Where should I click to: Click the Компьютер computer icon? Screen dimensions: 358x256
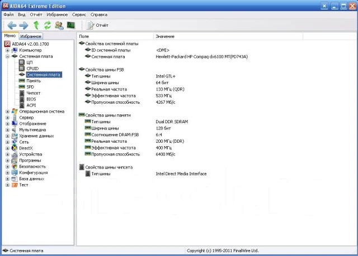point(15,50)
